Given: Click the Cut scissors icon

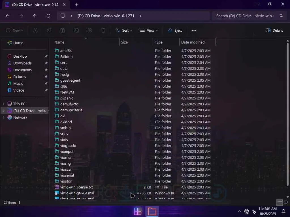Looking at the screenshot, I should [x=35, y=30].
